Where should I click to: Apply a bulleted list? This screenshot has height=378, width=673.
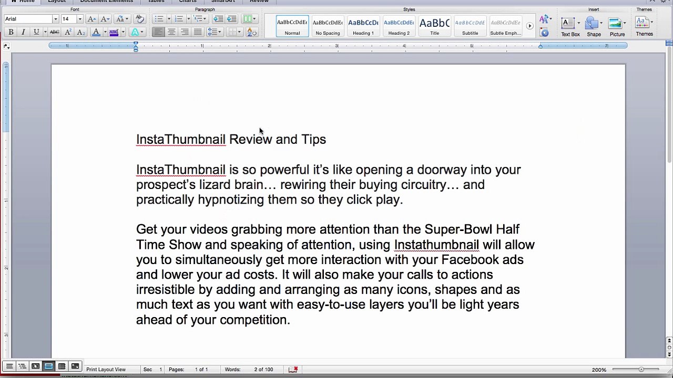[x=159, y=19]
